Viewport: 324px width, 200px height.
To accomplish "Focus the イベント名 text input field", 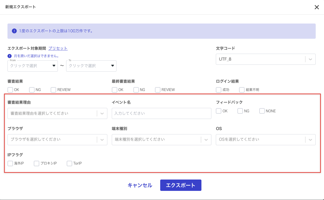I will (161, 113).
